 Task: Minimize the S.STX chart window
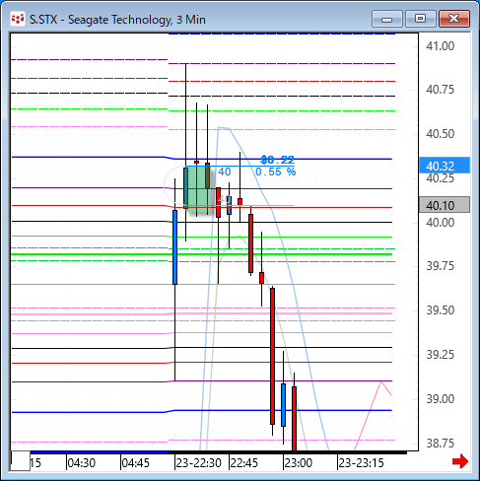[387, 19]
